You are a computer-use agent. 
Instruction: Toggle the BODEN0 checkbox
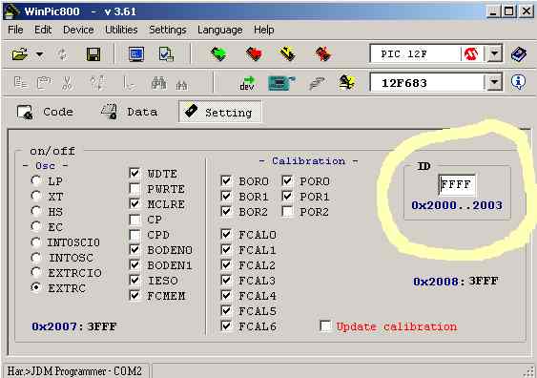pyautogui.click(x=134, y=249)
